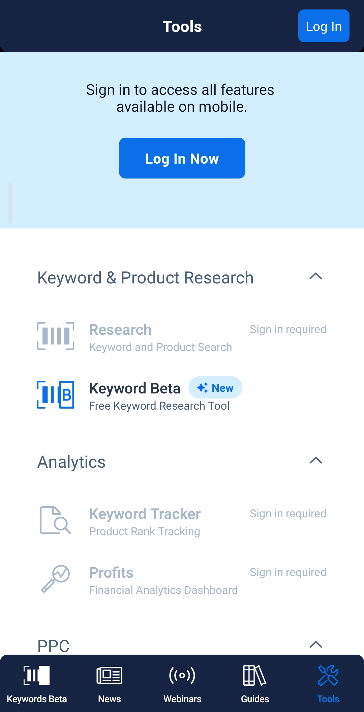Image resolution: width=364 pixels, height=712 pixels.
Task: Open the Keyword Beta barcode icon
Action: point(56,395)
